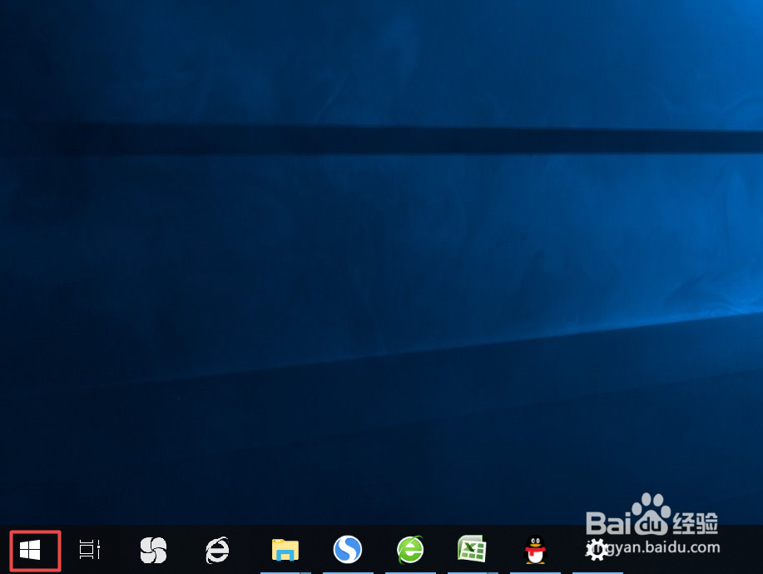Launch Sogou browser blue S icon
Screen dimensions: 763x574
pos(348,550)
